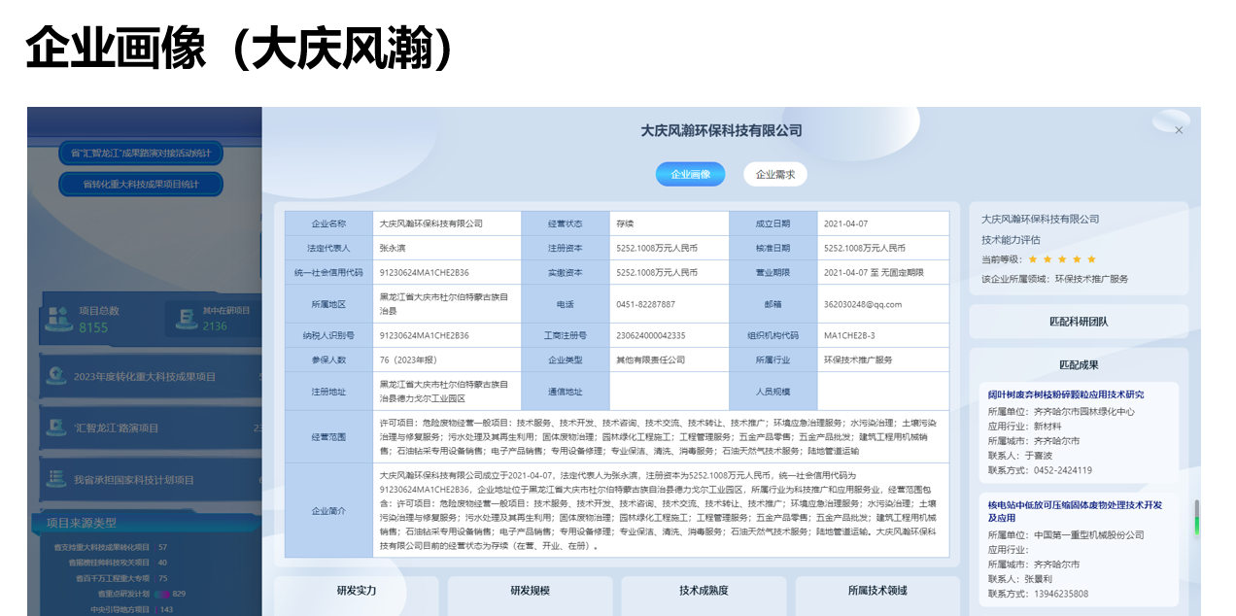
Task: Click the 技术能力评估 heading
Action: pos(1011,239)
